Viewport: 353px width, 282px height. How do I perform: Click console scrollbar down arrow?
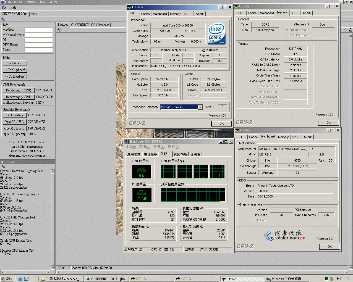coord(53,268)
